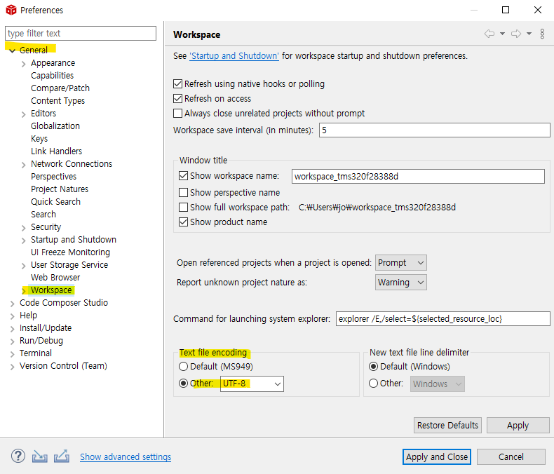Open the UTF-8 encoding combo box
This screenshot has height=474, width=554.
252,384
